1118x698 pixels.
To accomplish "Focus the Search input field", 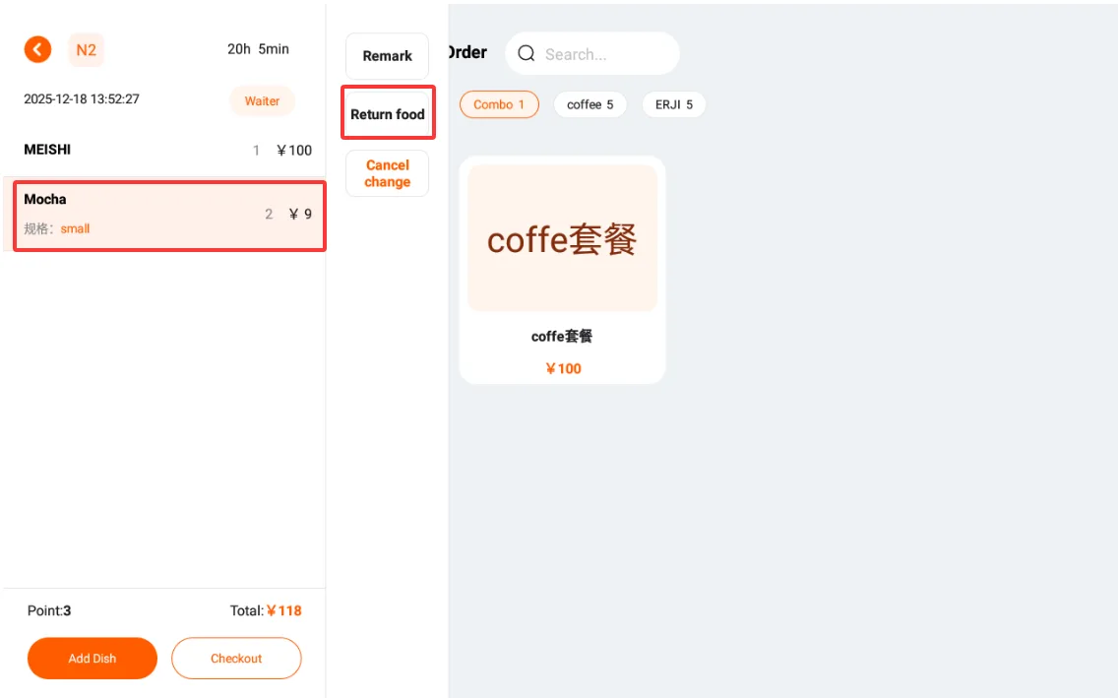I will [x=592, y=53].
